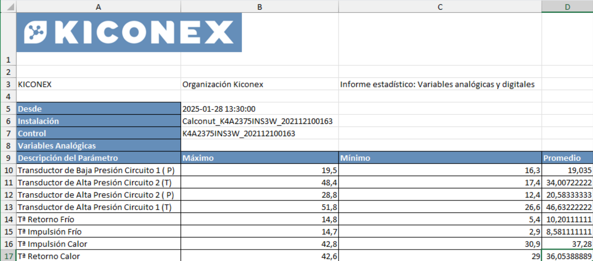Image resolution: width=593 pixels, height=261 pixels.
Task: Click the date cell '2025-01-28 13:30:00'
Action: tap(259, 109)
